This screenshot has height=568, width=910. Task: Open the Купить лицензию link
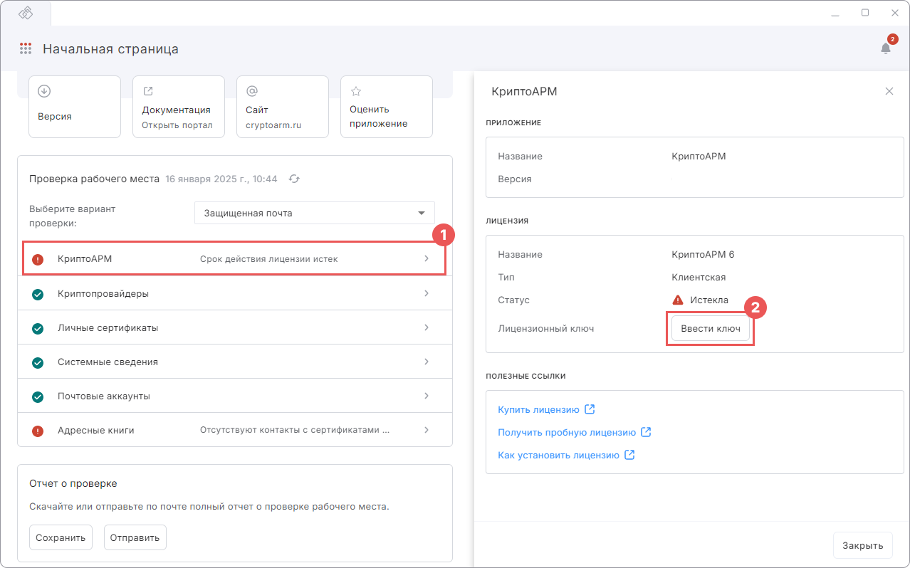coord(538,409)
